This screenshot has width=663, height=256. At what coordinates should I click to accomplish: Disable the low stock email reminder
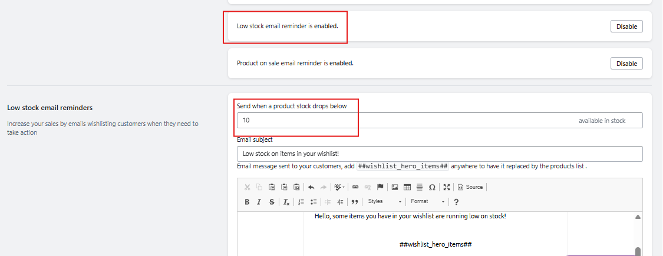[x=626, y=26]
